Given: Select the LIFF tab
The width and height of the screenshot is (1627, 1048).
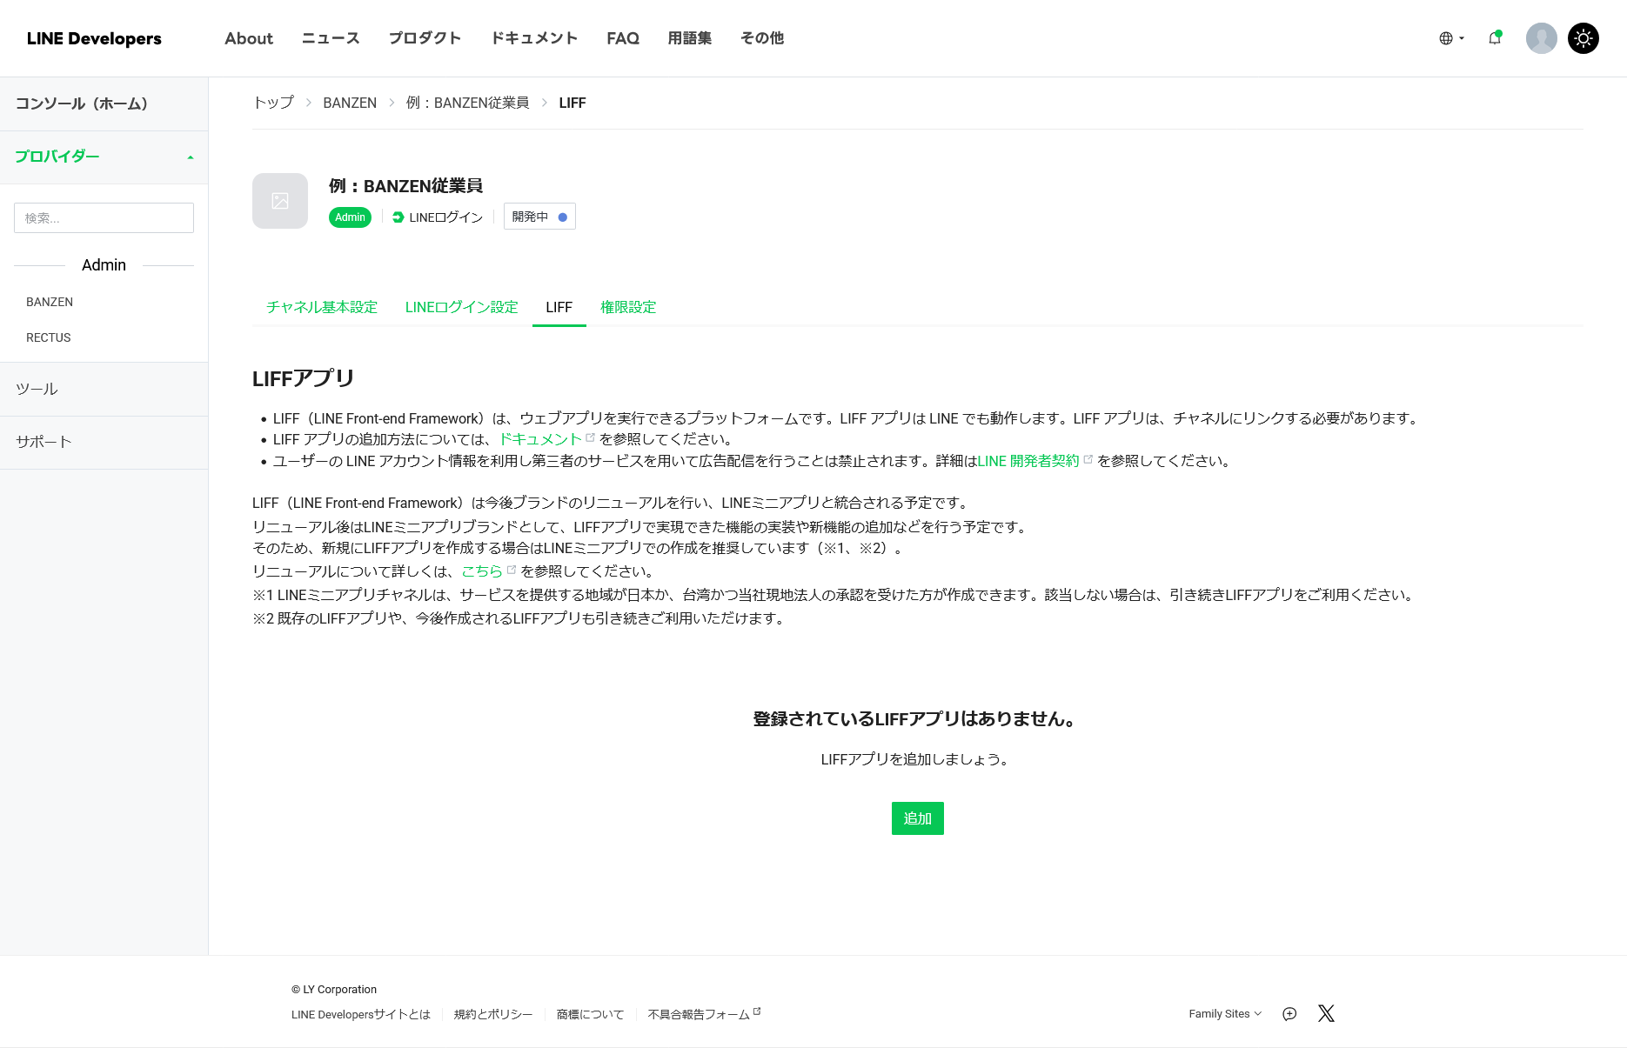Looking at the screenshot, I should (559, 307).
